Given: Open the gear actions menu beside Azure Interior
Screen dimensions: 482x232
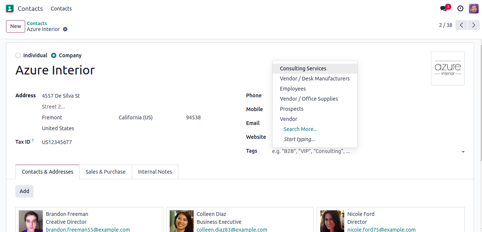Looking at the screenshot, I should click(x=65, y=29).
